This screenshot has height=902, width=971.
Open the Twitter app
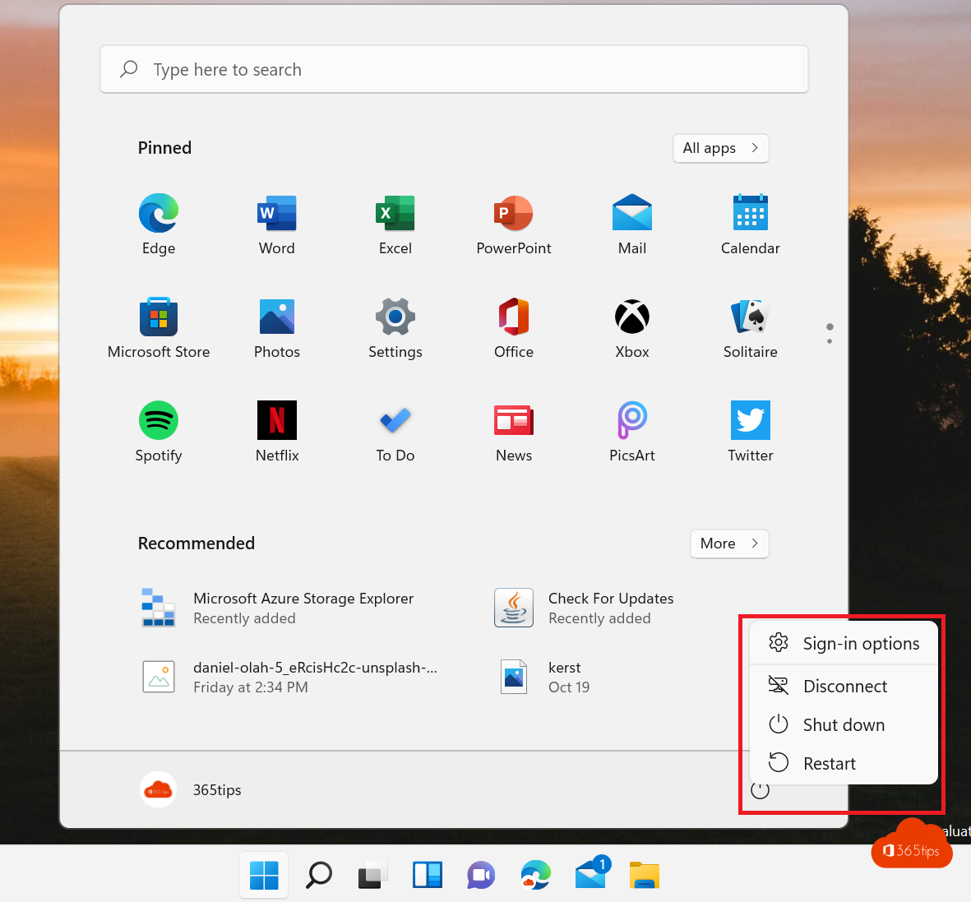coord(750,431)
